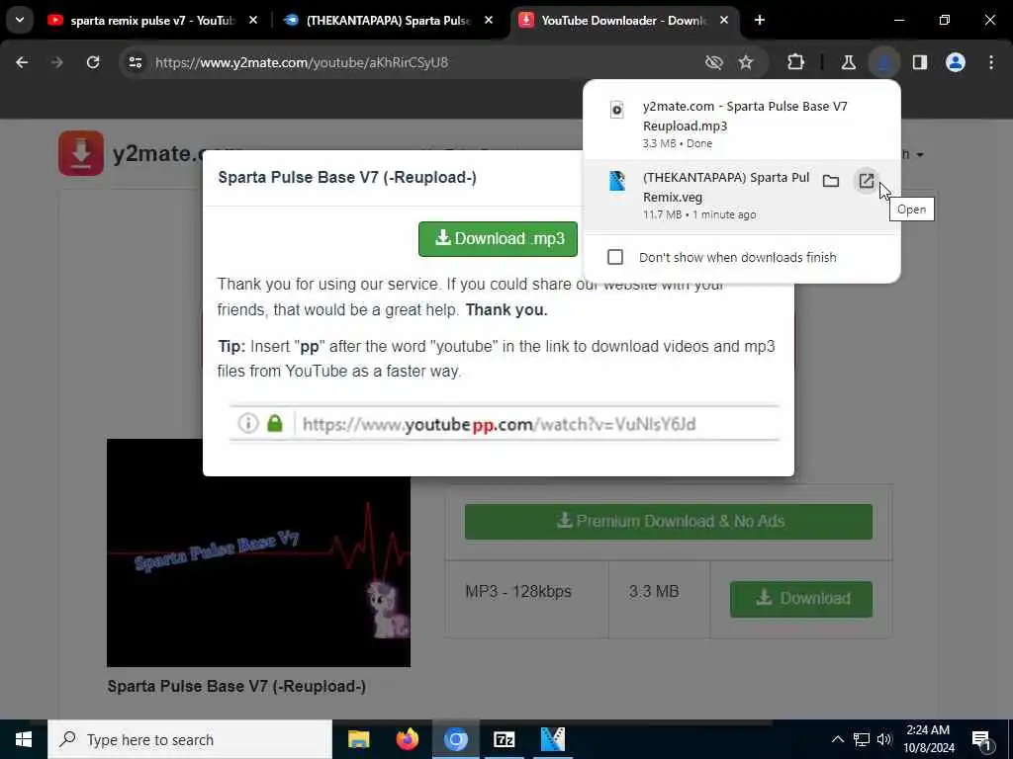The width and height of the screenshot is (1013, 759).
Task: Open the browser side panel icon
Action: pyautogui.click(x=920, y=62)
